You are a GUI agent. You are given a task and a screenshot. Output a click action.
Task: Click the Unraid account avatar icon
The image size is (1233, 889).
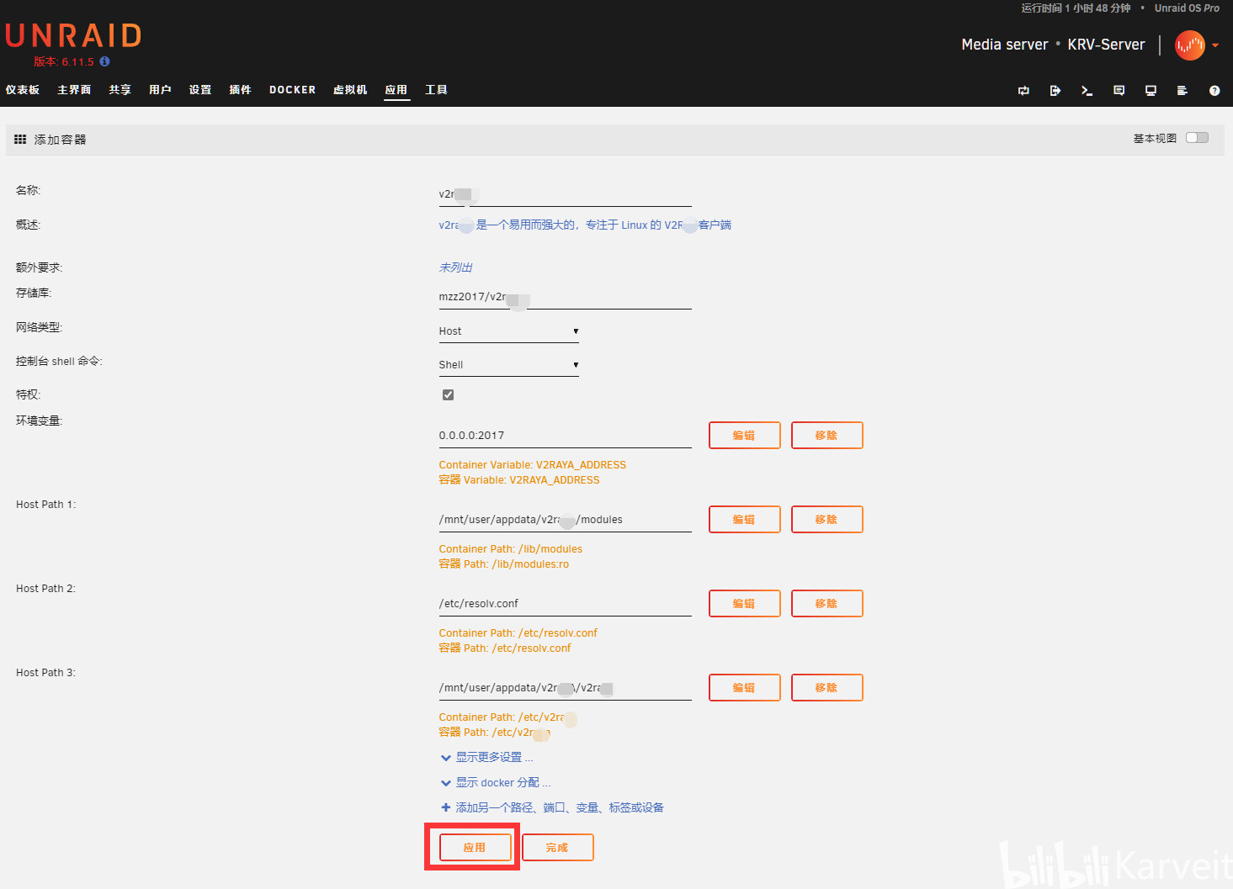pyautogui.click(x=1190, y=45)
